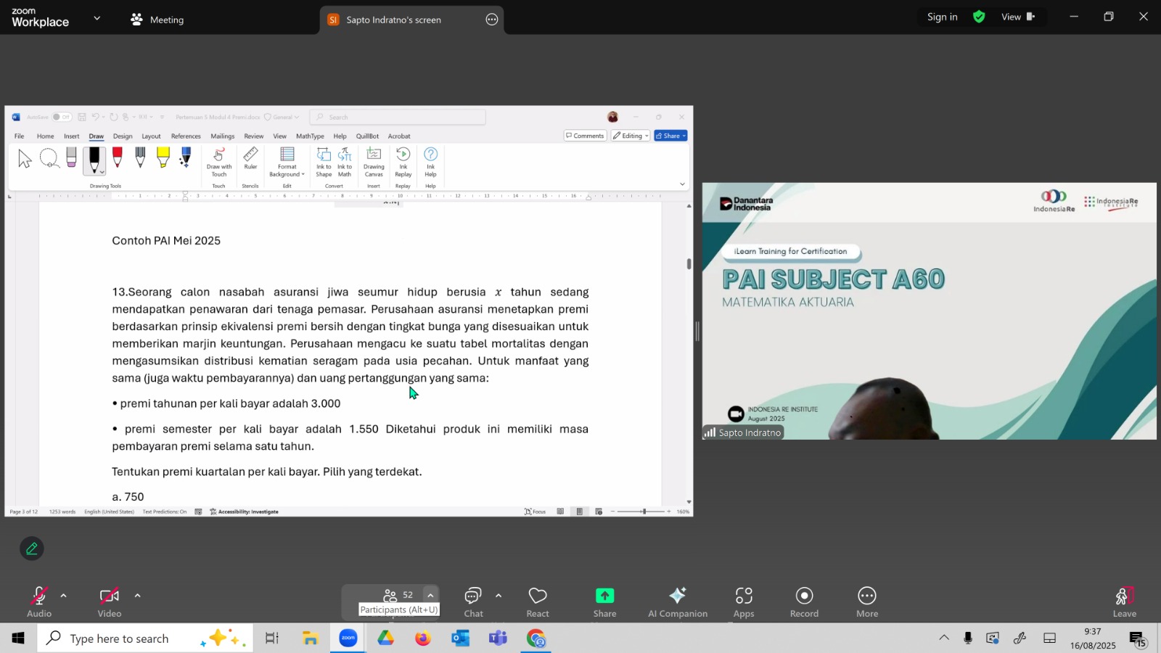Screen dimensions: 1161x653
Task: Expand the video options arrow
Action: [x=137, y=596]
